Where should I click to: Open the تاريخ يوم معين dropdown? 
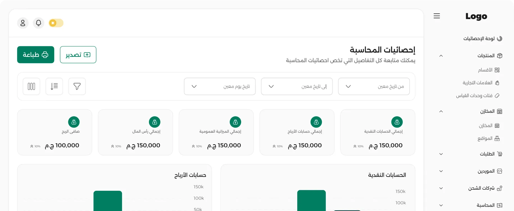(220, 86)
